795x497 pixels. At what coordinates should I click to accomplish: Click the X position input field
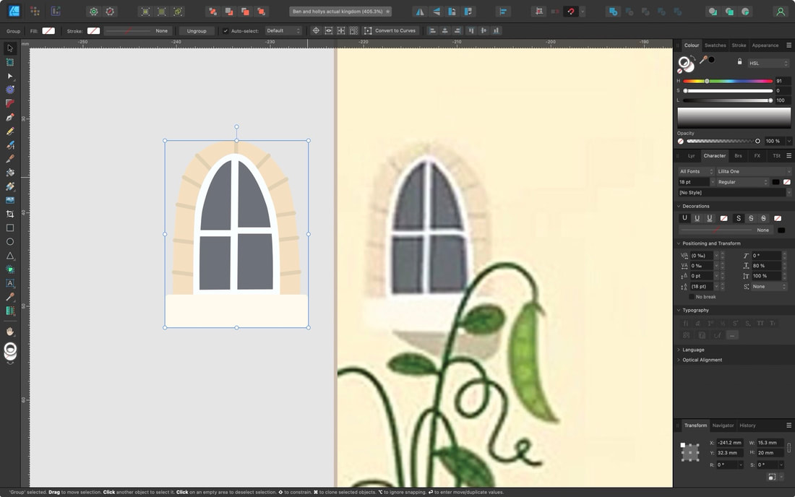730,443
